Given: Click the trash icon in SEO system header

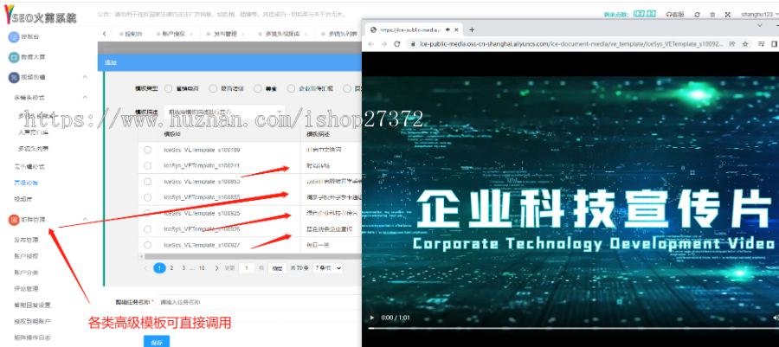Looking at the screenshot, I should point(712,15).
